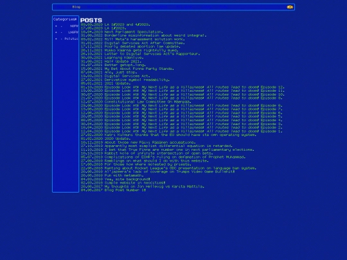Viewport: 347px width, 260px height.
Task: Open post 'Ano, just stop'
Action: click(121, 73)
